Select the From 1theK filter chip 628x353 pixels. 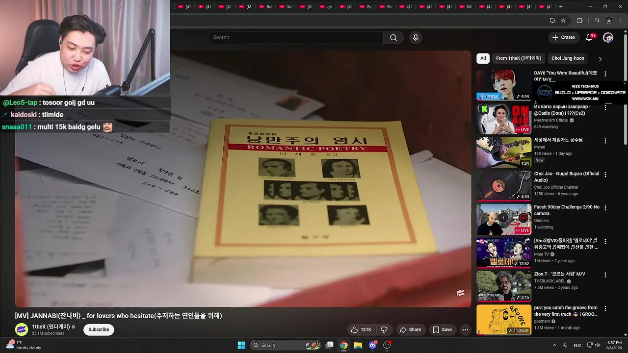[518, 58]
